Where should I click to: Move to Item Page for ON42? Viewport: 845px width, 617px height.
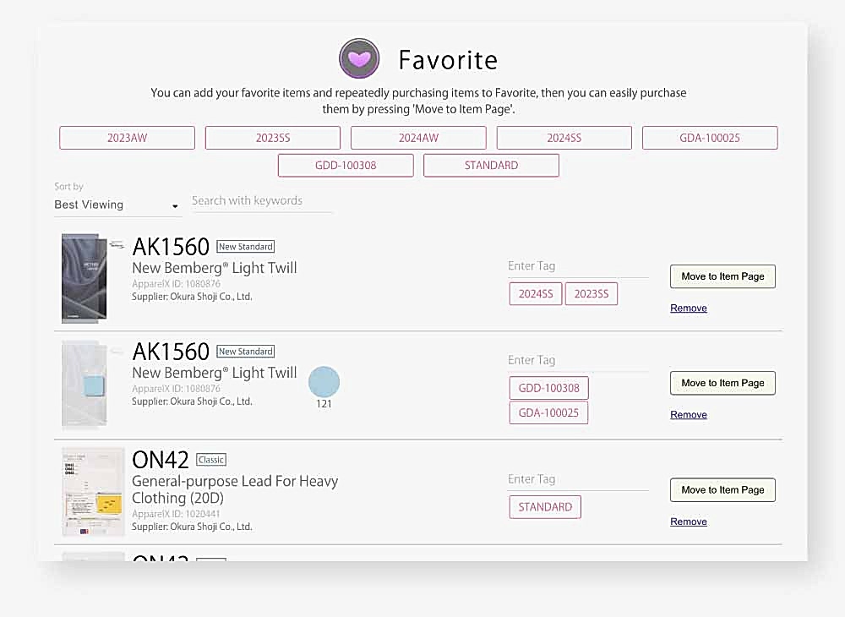tap(722, 490)
